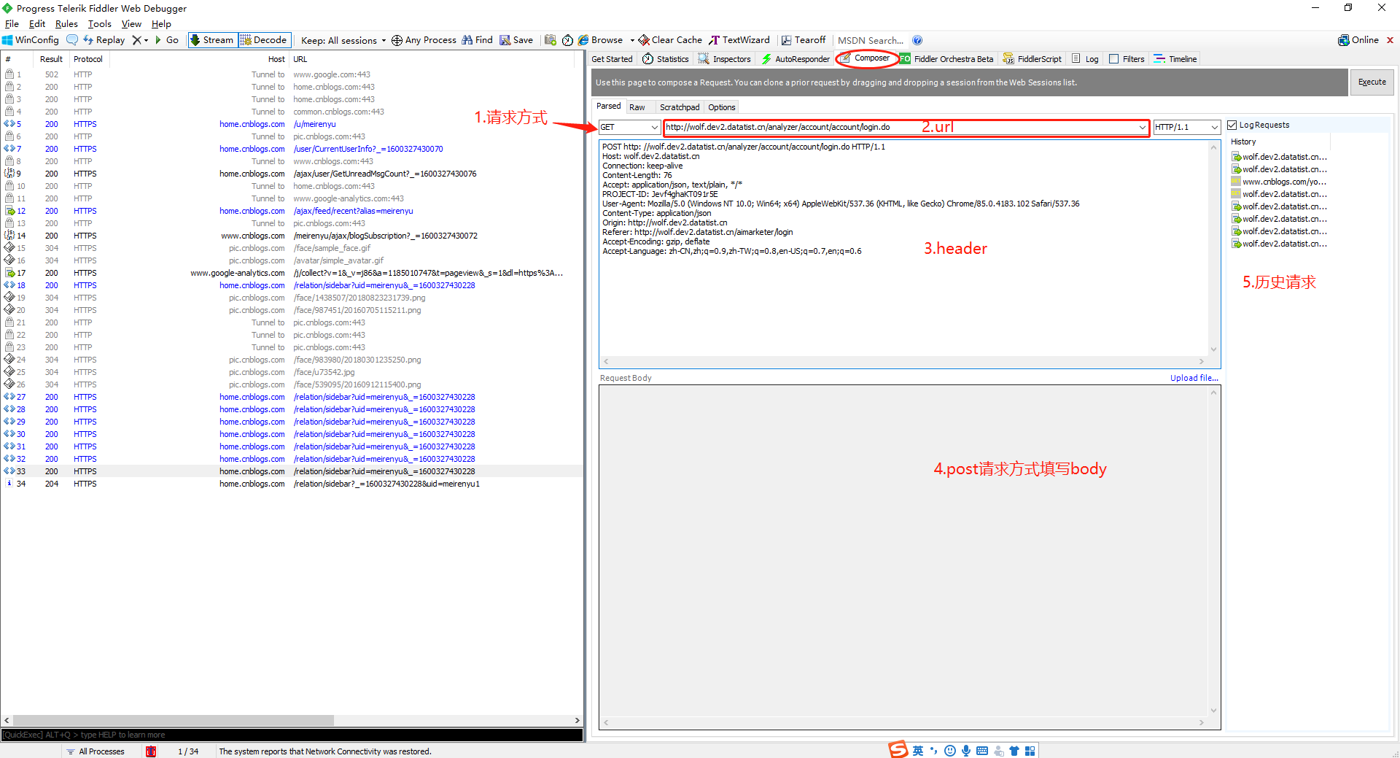Open the GET request method dropdown
The height and width of the screenshot is (758, 1400).
pyautogui.click(x=629, y=127)
